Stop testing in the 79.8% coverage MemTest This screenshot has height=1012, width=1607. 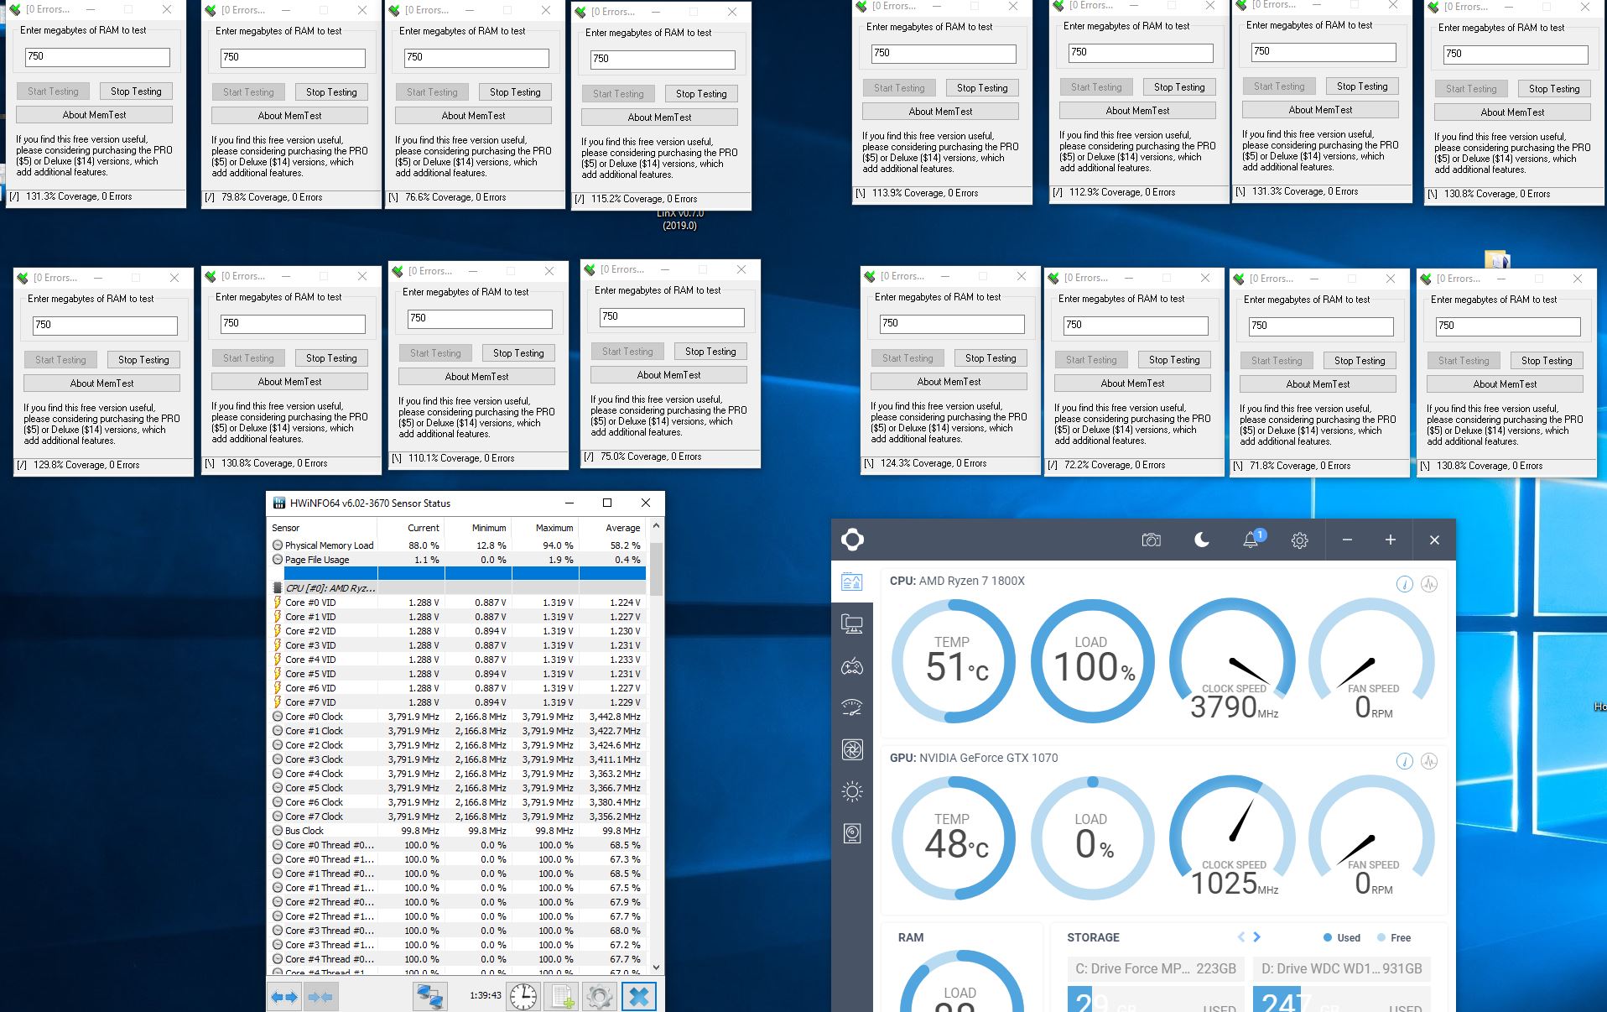coord(331,92)
